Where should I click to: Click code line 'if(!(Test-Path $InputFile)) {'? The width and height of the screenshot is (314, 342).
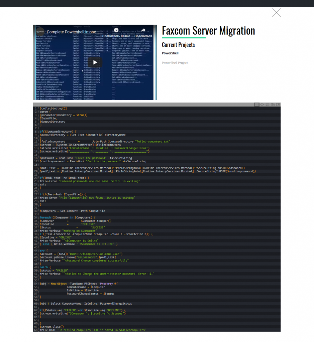click(63, 194)
